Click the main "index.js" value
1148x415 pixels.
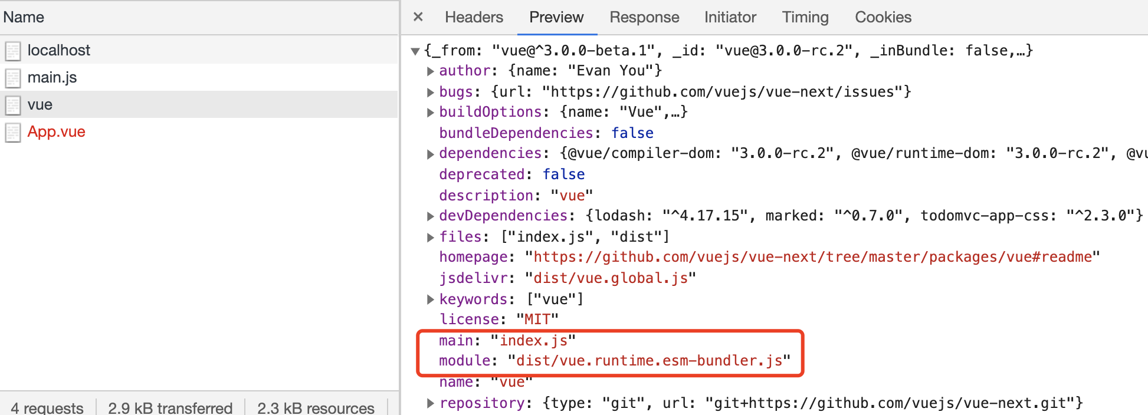pyautogui.click(x=533, y=341)
